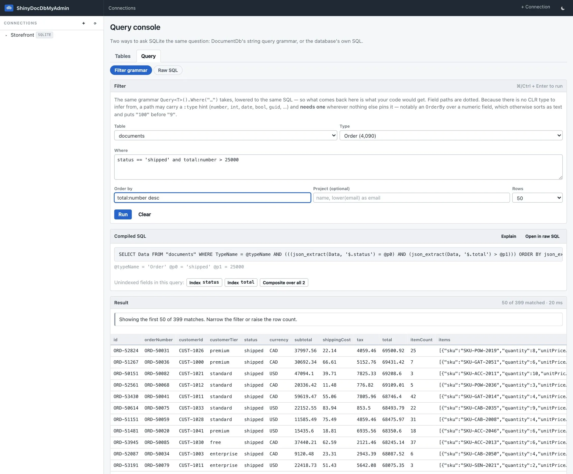573x474 pixels.
Task: Click into the Where filter textarea
Action: click(338, 167)
